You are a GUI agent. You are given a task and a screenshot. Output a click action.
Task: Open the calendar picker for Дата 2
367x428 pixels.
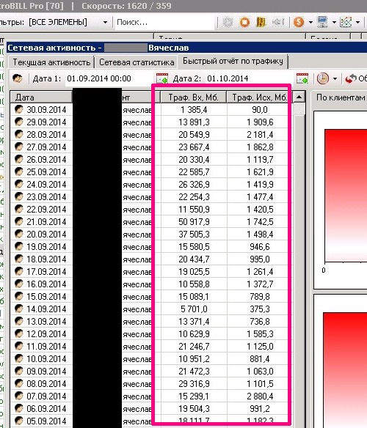302,78
